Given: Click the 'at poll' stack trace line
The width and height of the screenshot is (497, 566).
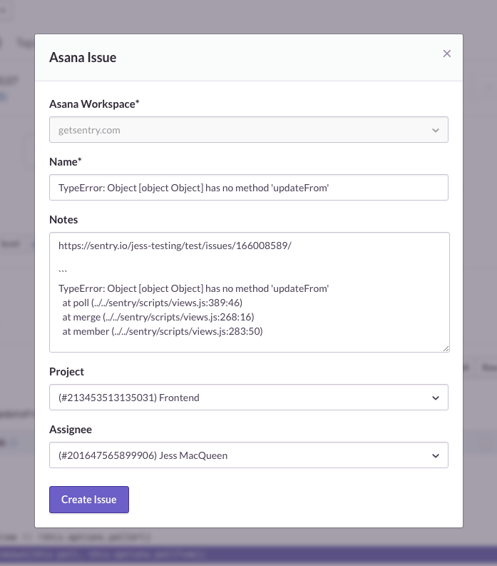Looking at the screenshot, I should click(153, 303).
